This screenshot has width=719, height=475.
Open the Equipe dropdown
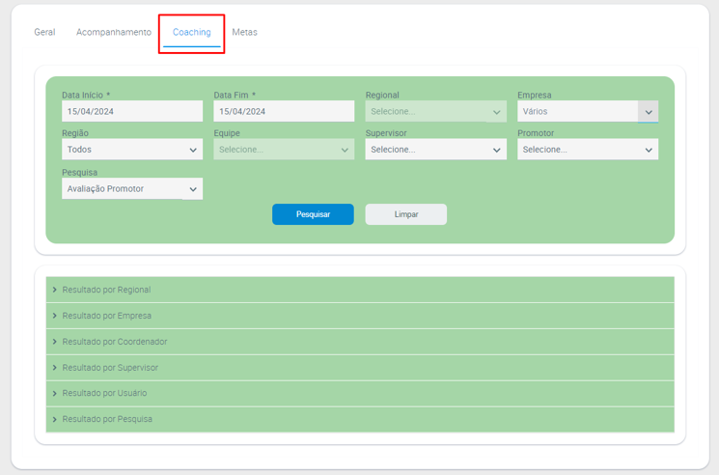(x=284, y=150)
